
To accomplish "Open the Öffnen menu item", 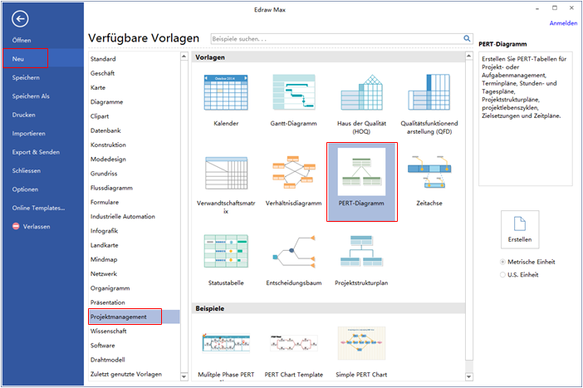I will click(x=22, y=40).
